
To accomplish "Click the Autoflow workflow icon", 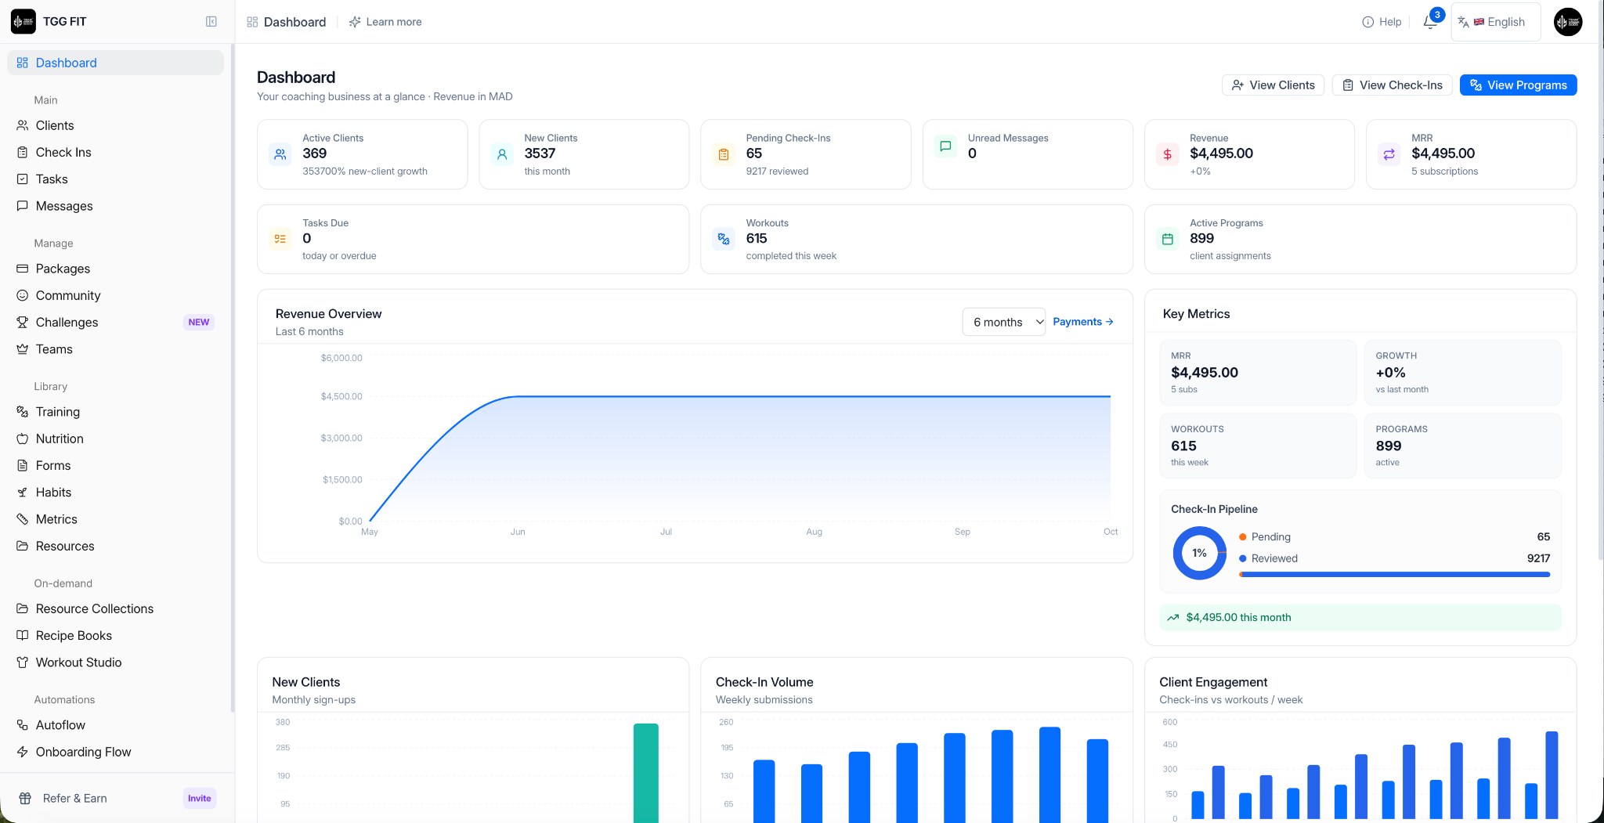I will point(23,725).
